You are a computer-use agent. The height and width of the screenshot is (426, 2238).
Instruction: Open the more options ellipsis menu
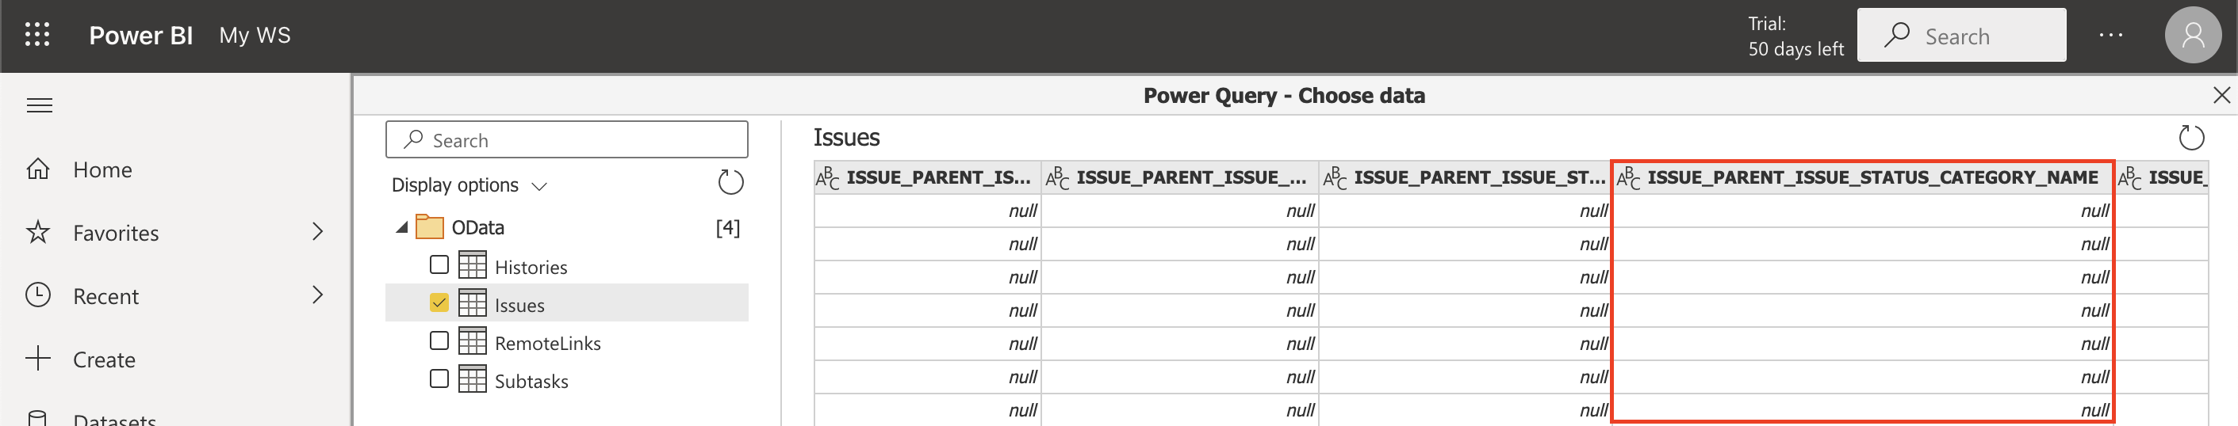2110,36
